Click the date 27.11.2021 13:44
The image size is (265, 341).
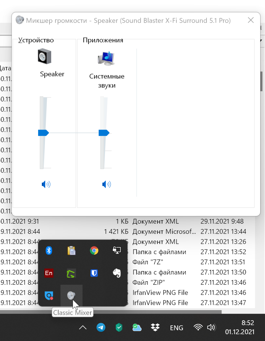(x=223, y=231)
